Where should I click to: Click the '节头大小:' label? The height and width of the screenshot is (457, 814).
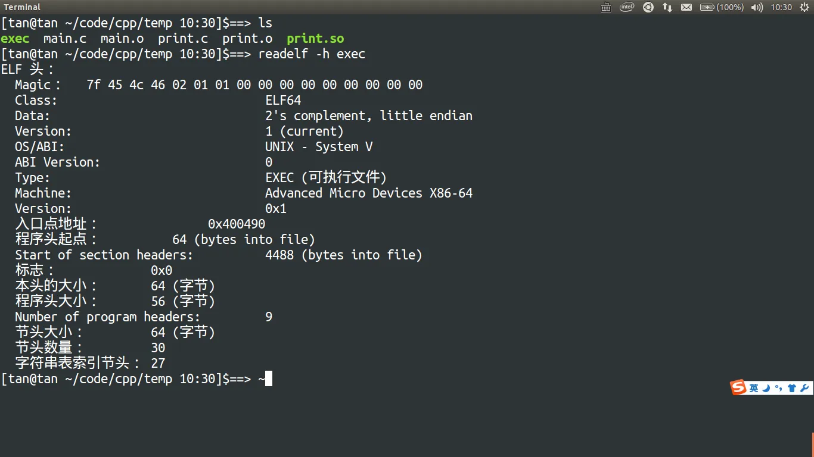pyautogui.click(x=49, y=333)
